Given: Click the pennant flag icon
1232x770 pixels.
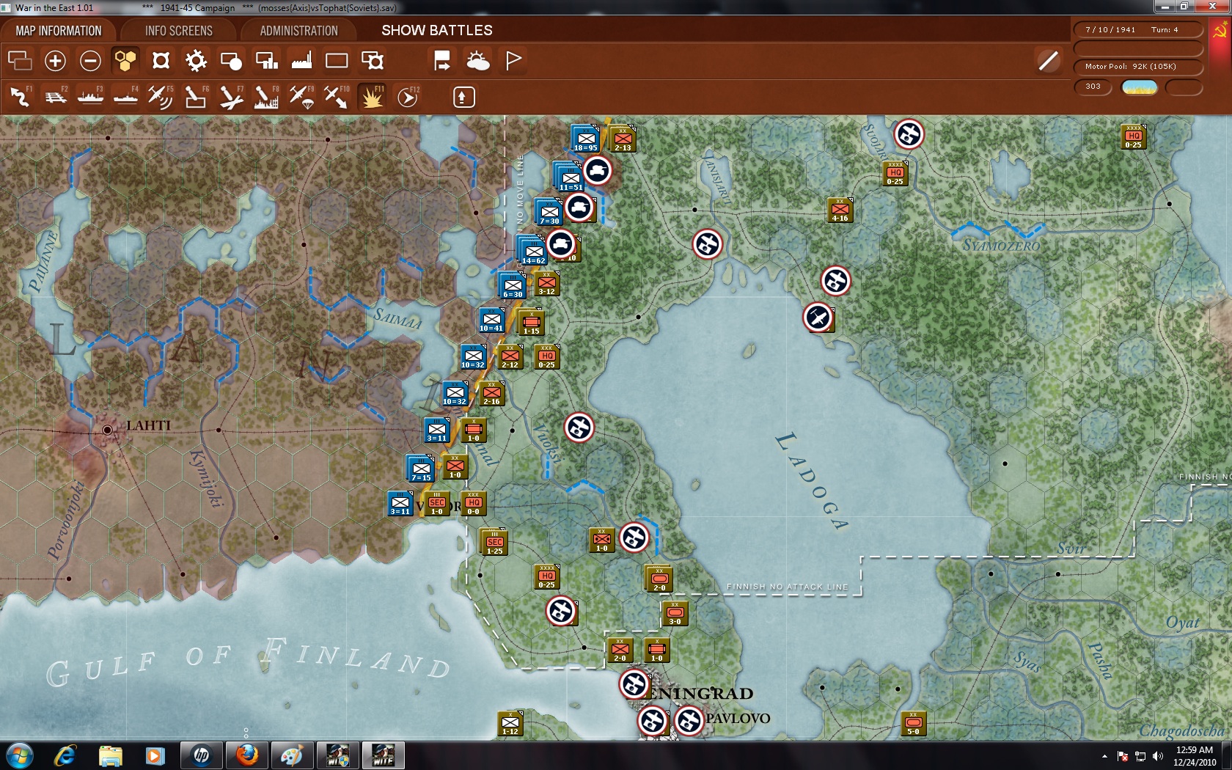Looking at the screenshot, I should click(x=513, y=60).
